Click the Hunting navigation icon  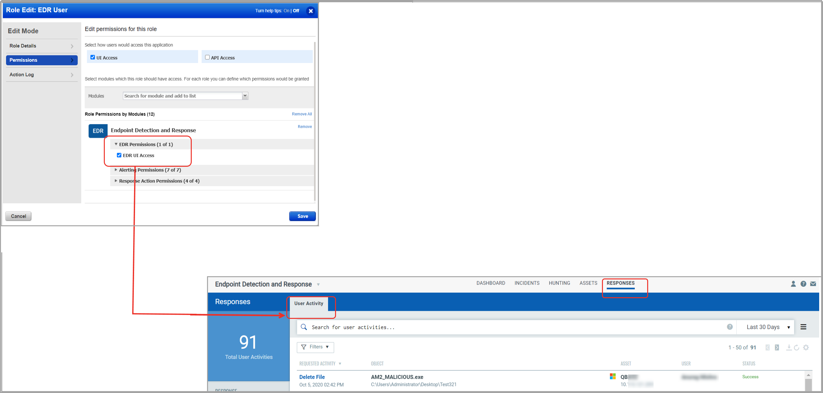point(560,283)
